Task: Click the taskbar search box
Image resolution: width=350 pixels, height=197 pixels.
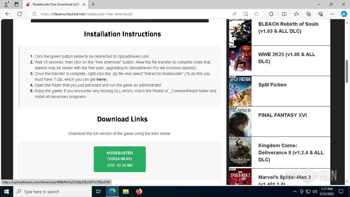Action: [x=52, y=192]
